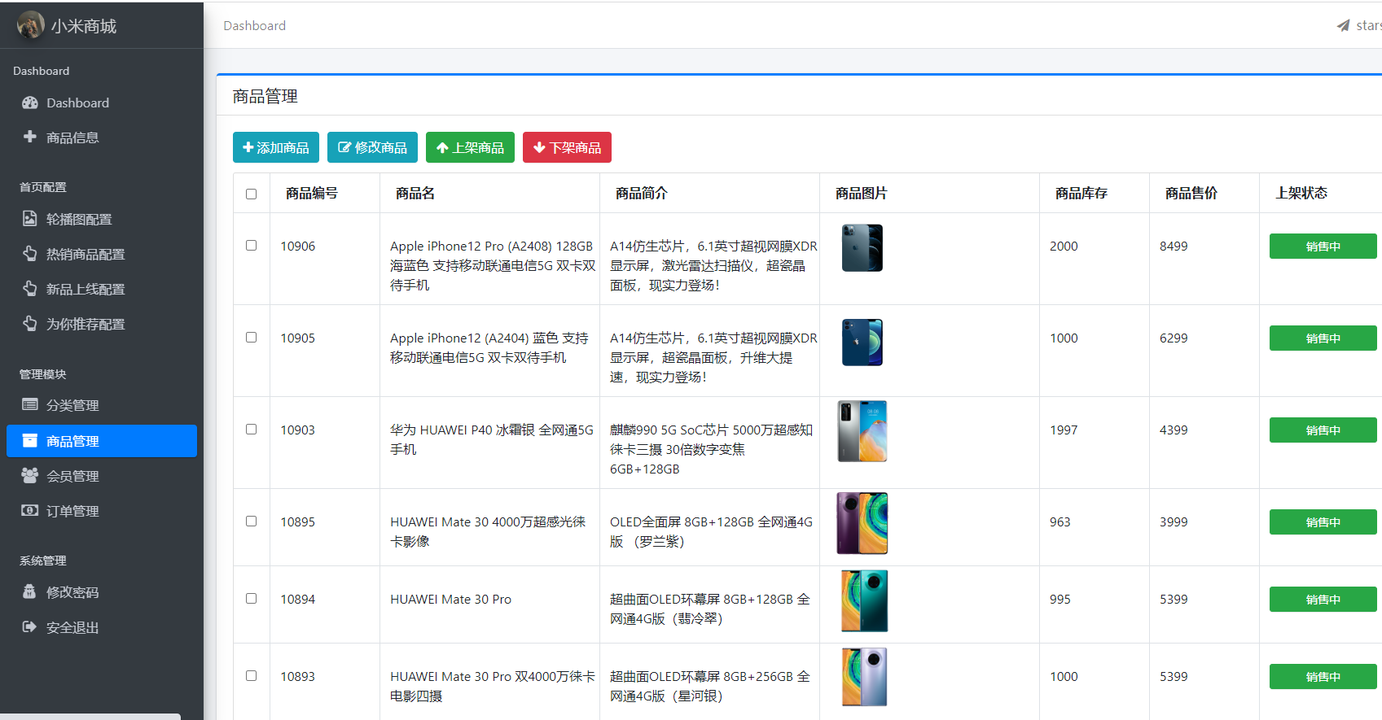Open 商品信息 in the sidebar
Image resolution: width=1382 pixels, height=720 pixels.
point(102,137)
